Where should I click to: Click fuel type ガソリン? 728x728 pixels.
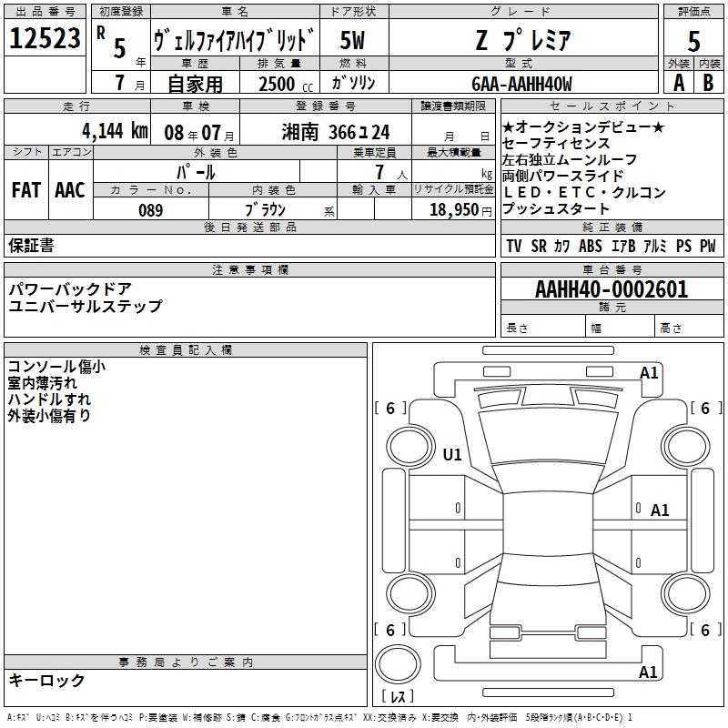tap(353, 83)
